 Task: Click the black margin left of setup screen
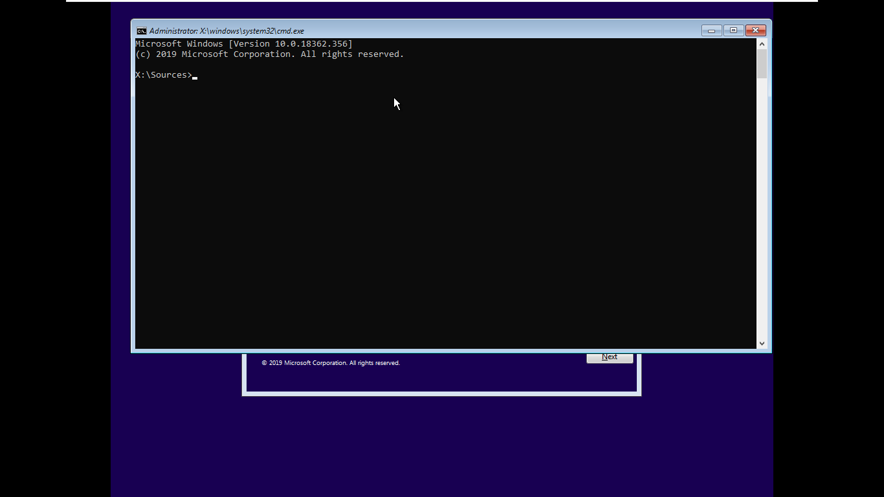tap(55, 259)
